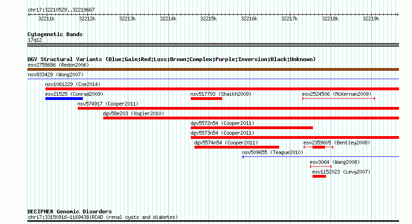Open esv1152023 (Levy2007) variant label
This screenshot has height=224, width=412.
tap(341, 172)
